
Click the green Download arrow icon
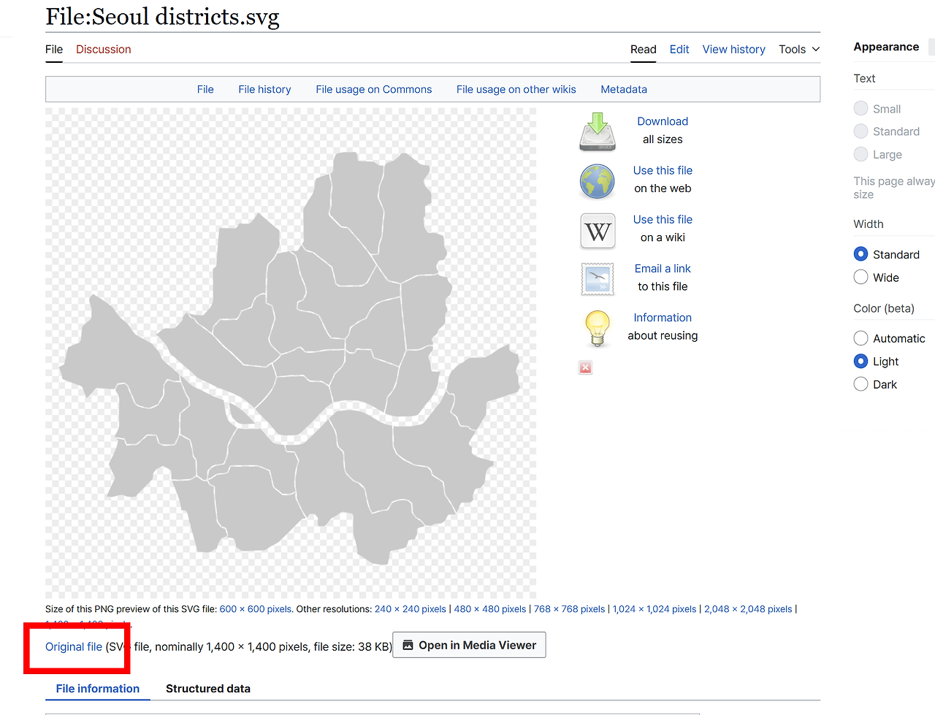click(598, 131)
